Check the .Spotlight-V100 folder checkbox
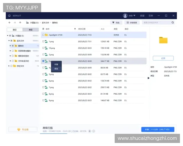The image size is (183, 146). 43,35
